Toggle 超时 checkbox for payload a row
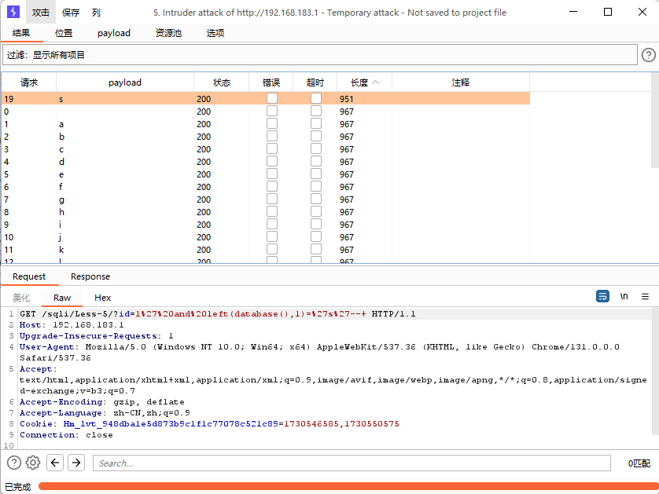The width and height of the screenshot is (659, 494). (316, 123)
